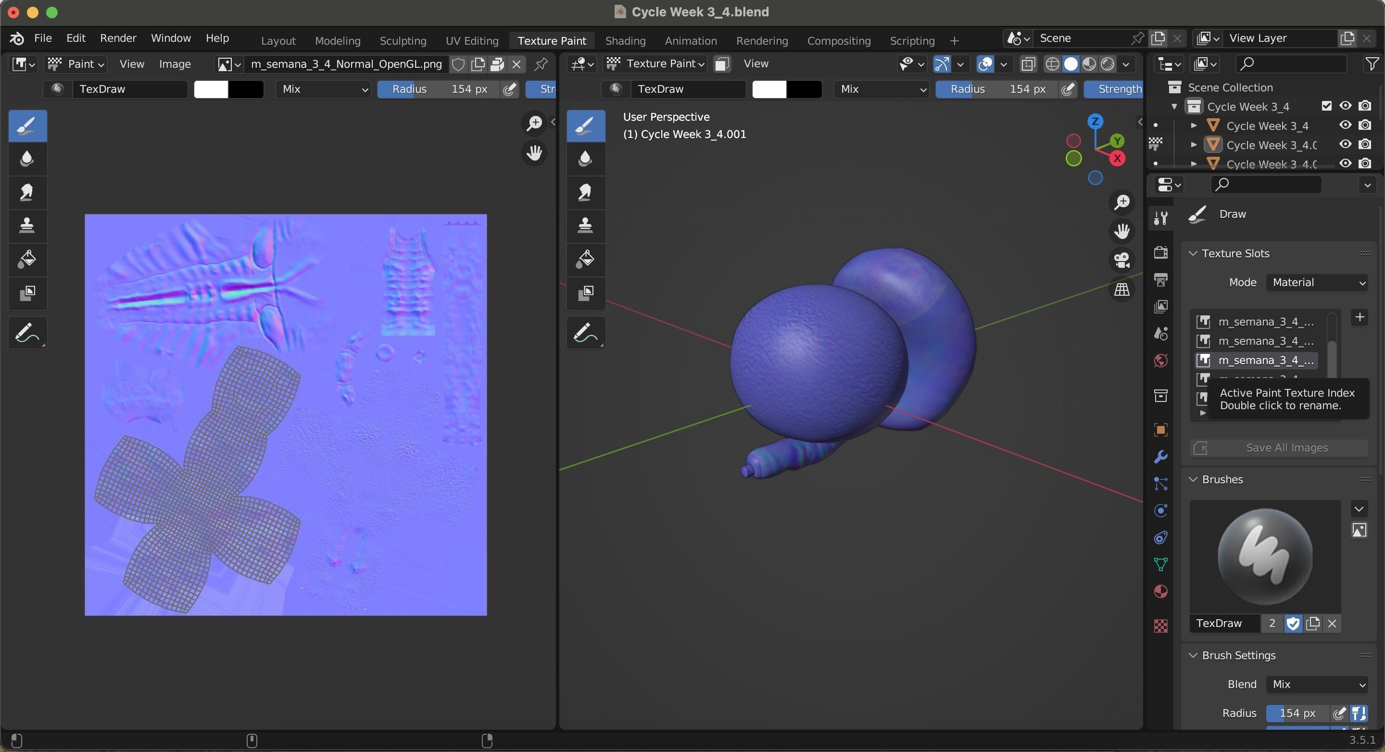Click the black secondary color swatch in the image editor
This screenshot has height=752, width=1385.
coord(246,89)
